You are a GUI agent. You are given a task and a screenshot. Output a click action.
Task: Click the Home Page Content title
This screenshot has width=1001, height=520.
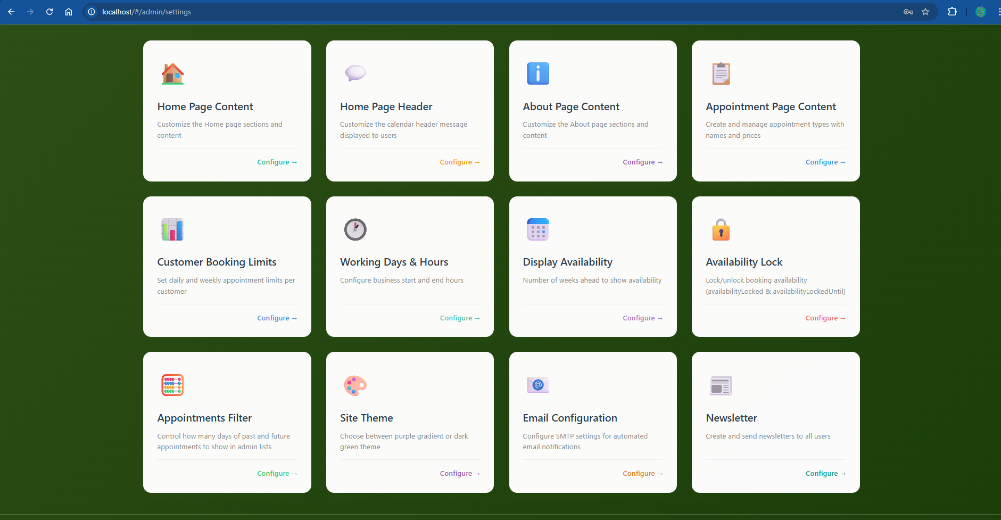tap(205, 106)
